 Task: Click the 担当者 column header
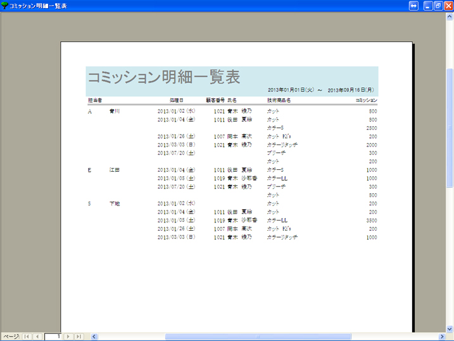tap(95, 100)
